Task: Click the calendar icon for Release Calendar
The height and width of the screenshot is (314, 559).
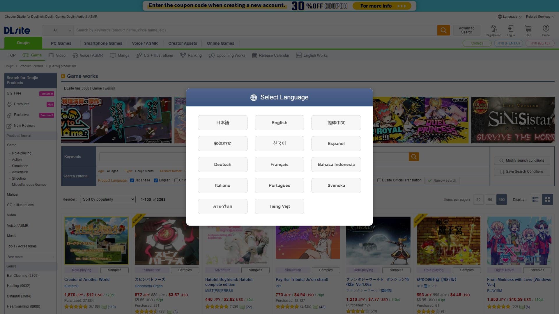Action: tap(254, 55)
